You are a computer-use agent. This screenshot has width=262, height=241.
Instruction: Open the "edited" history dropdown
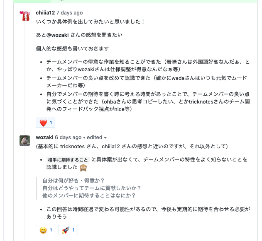click(97, 137)
